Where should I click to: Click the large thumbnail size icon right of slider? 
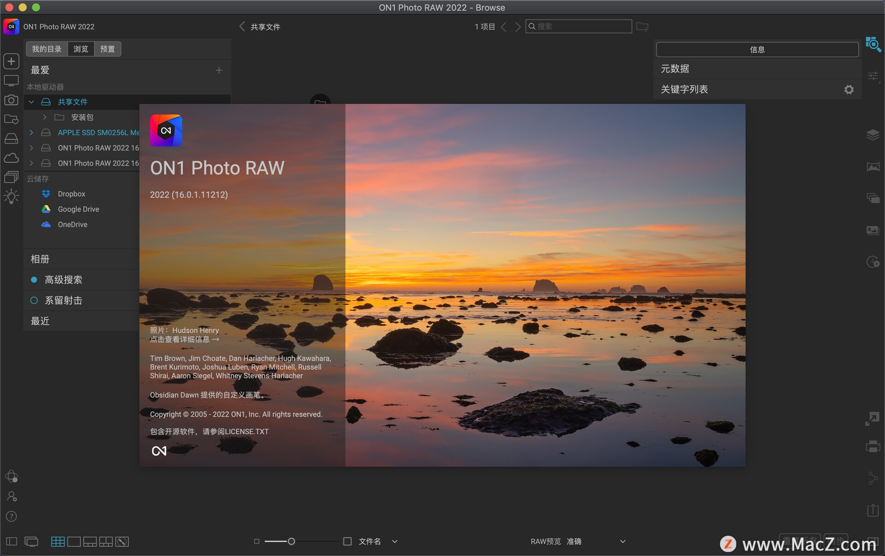[x=348, y=541]
